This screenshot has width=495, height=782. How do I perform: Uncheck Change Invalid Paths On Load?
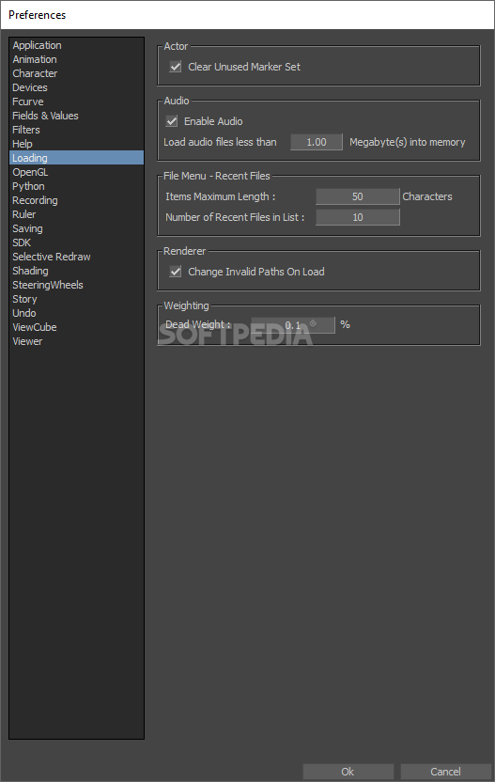pos(175,272)
